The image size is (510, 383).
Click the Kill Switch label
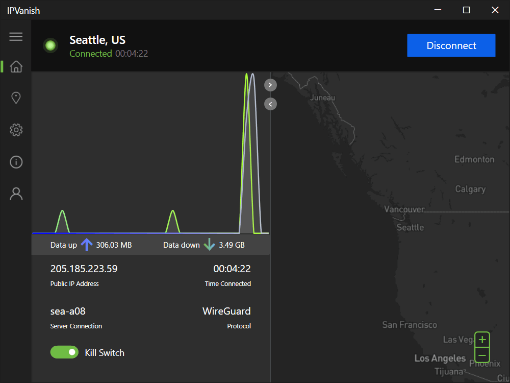[x=105, y=353]
